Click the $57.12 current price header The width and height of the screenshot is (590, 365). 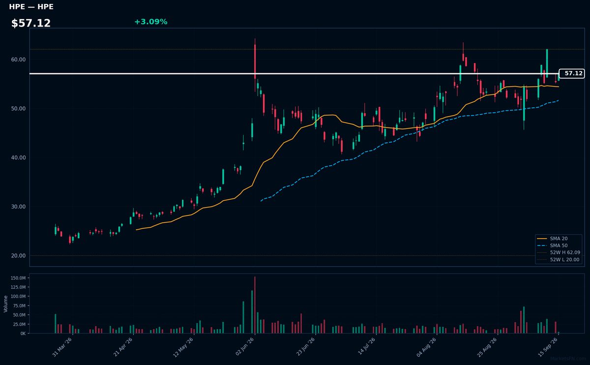31,23
